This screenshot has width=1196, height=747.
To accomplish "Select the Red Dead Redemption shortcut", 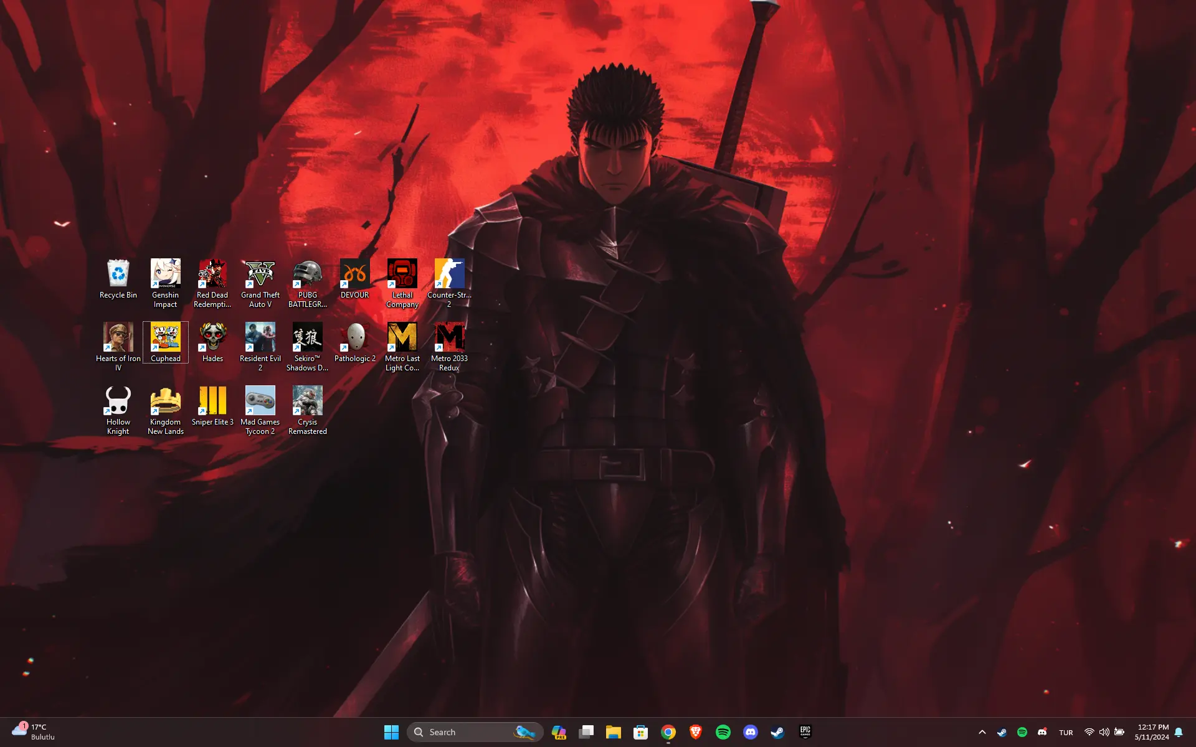I will click(212, 283).
